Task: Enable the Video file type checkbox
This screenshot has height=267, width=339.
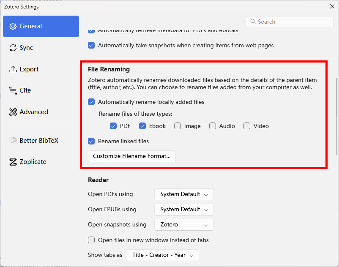Action: [247, 126]
